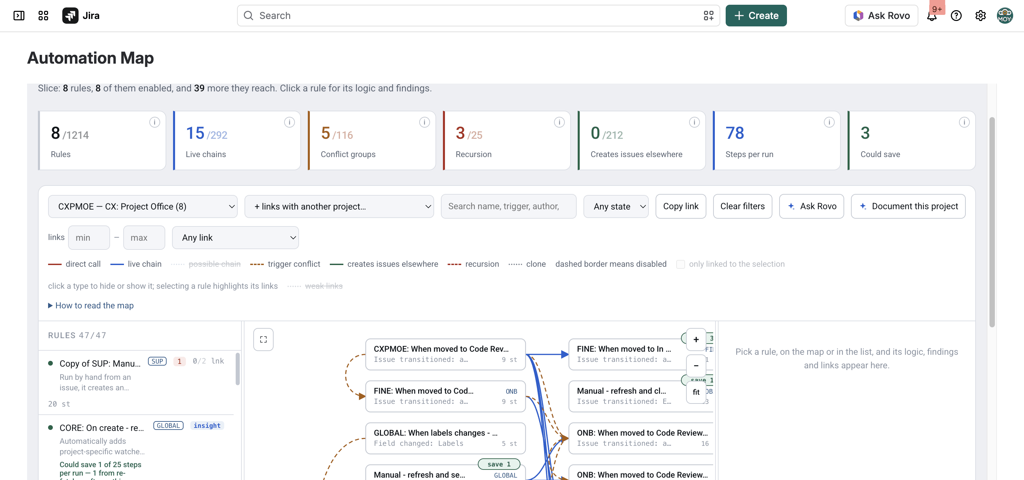Click the Create button
Viewport: 1024px width, 480px height.
[x=756, y=16]
